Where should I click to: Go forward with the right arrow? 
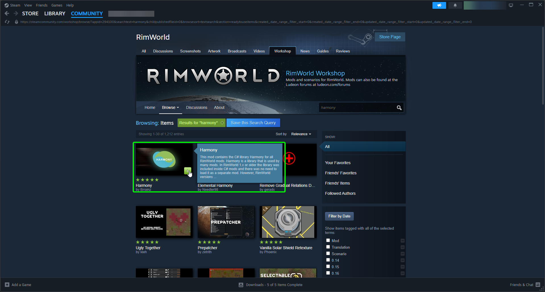pos(16,13)
